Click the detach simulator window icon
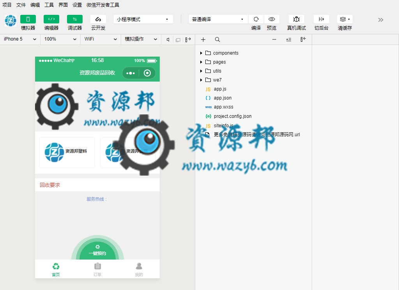 click(x=178, y=40)
